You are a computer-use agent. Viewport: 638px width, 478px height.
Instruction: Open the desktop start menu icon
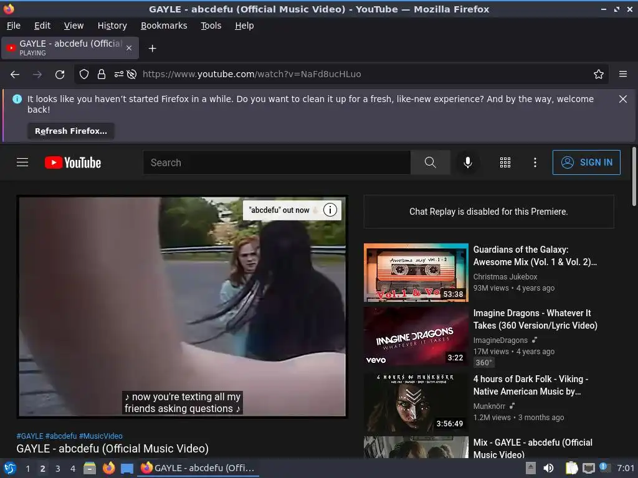[x=10, y=468]
